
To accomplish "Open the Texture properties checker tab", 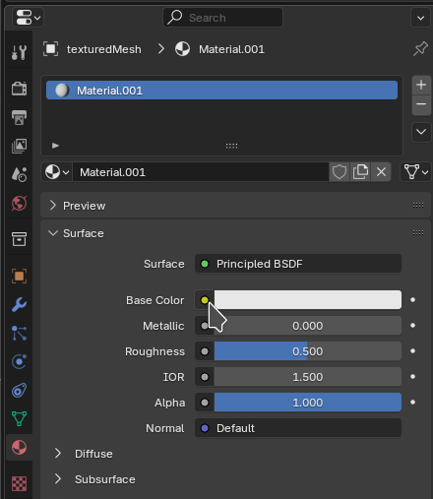I will pyautogui.click(x=19, y=483).
